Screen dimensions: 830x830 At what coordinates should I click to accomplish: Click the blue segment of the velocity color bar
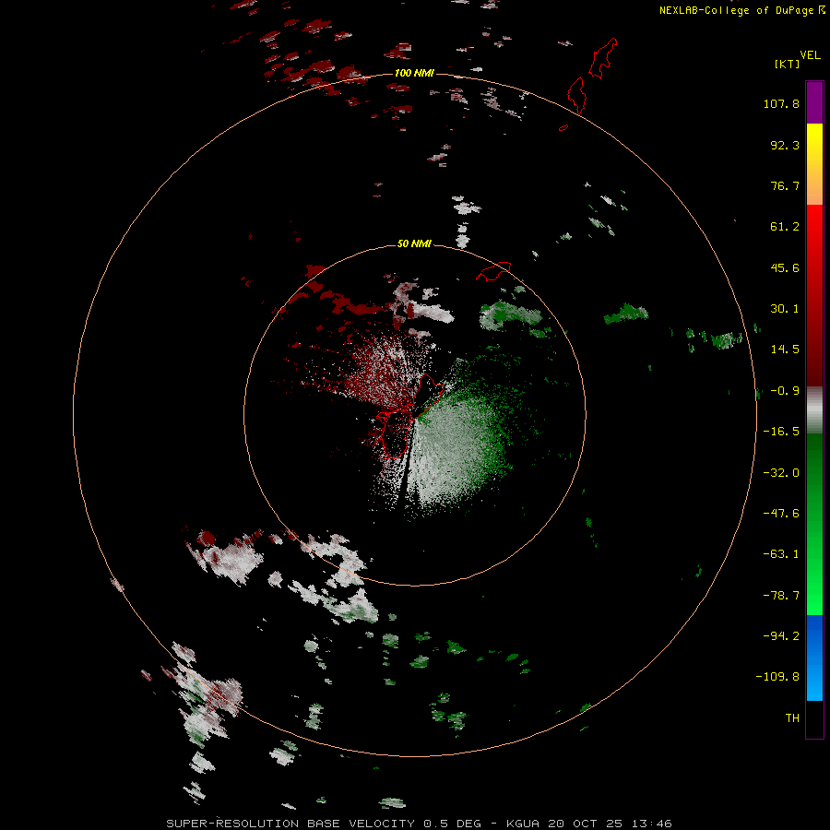click(814, 658)
